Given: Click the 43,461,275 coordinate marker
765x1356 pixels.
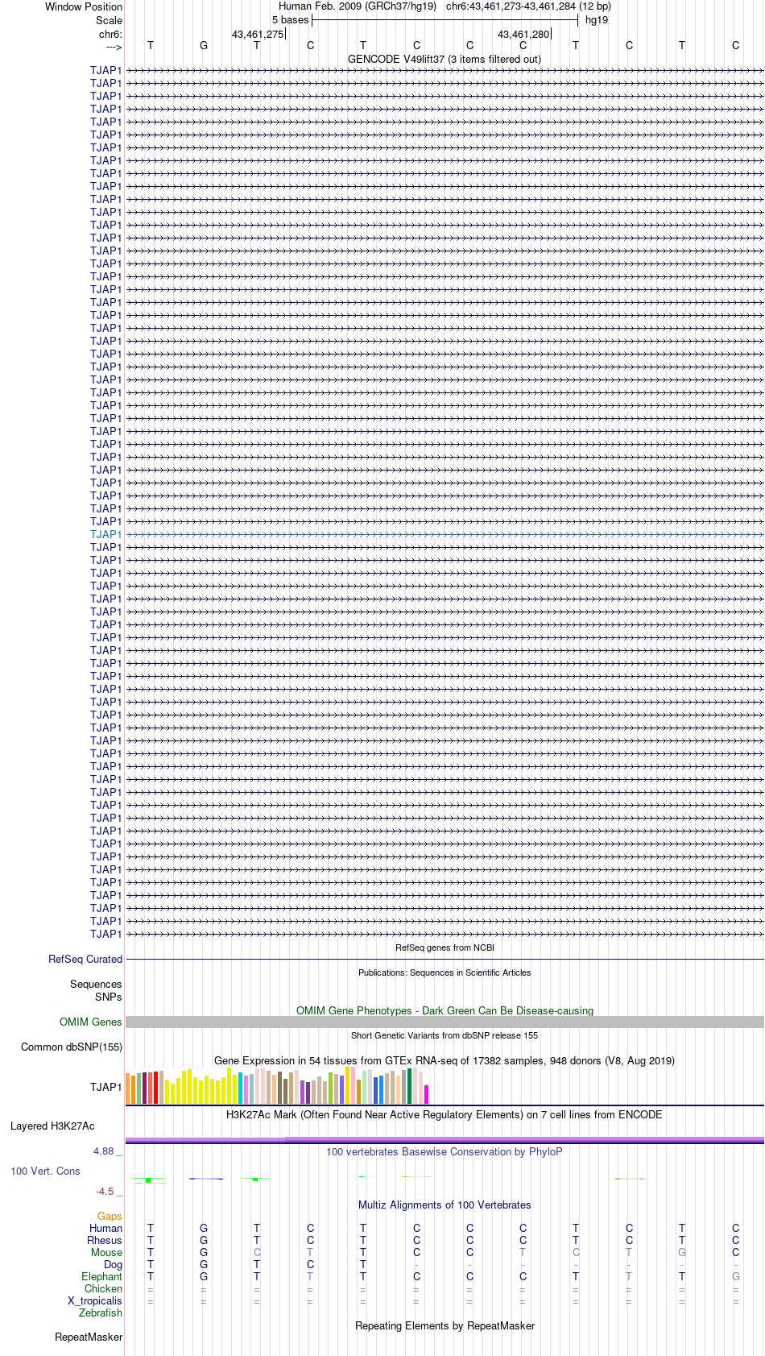Looking at the screenshot, I should [x=258, y=34].
